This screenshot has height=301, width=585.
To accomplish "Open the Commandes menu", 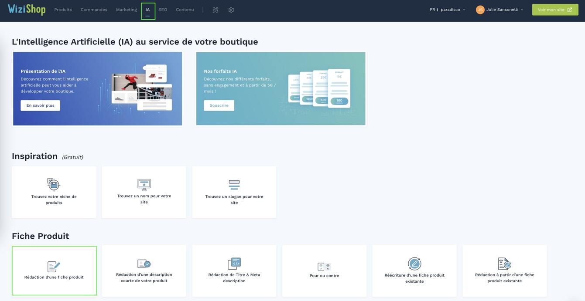I will tap(94, 10).
